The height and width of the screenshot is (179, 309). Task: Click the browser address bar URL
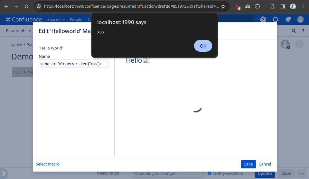(131, 6)
